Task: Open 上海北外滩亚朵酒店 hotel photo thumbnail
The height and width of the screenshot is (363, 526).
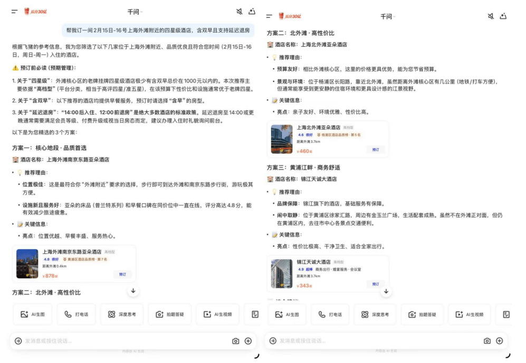Action: pyautogui.click(x=282, y=139)
